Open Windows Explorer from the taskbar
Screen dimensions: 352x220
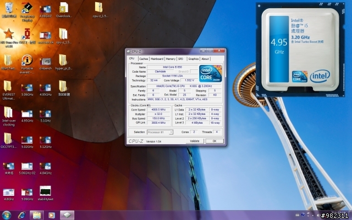click(x=36, y=214)
